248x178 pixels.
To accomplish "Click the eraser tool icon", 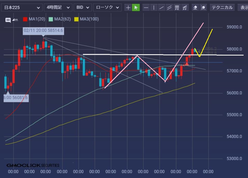I will pos(195,8).
